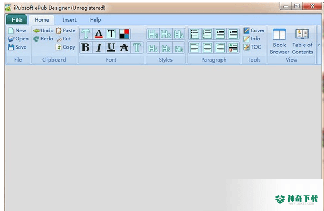Insert a numbered list
The width and height of the screenshot is (324, 211).
pos(207,34)
